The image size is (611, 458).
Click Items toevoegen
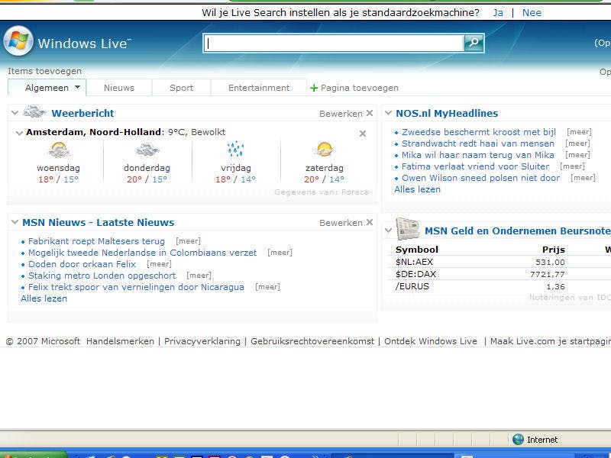click(x=44, y=71)
